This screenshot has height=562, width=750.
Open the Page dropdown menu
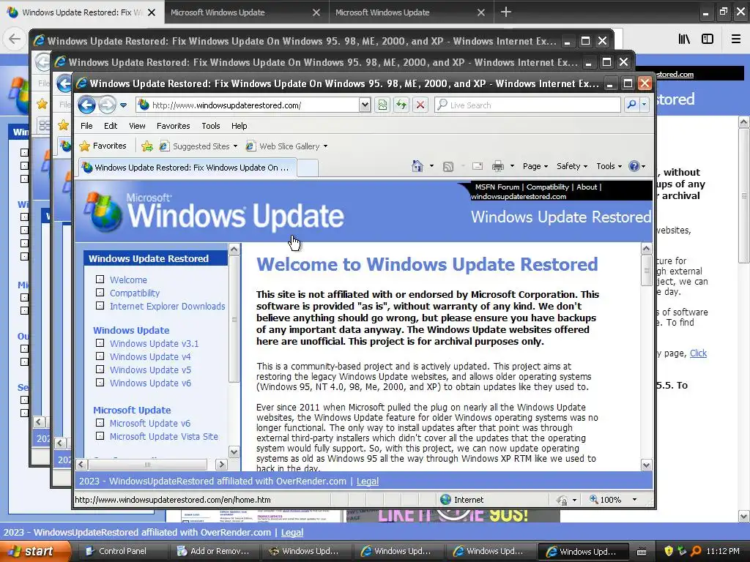pyautogui.click(x=535, y=166)
